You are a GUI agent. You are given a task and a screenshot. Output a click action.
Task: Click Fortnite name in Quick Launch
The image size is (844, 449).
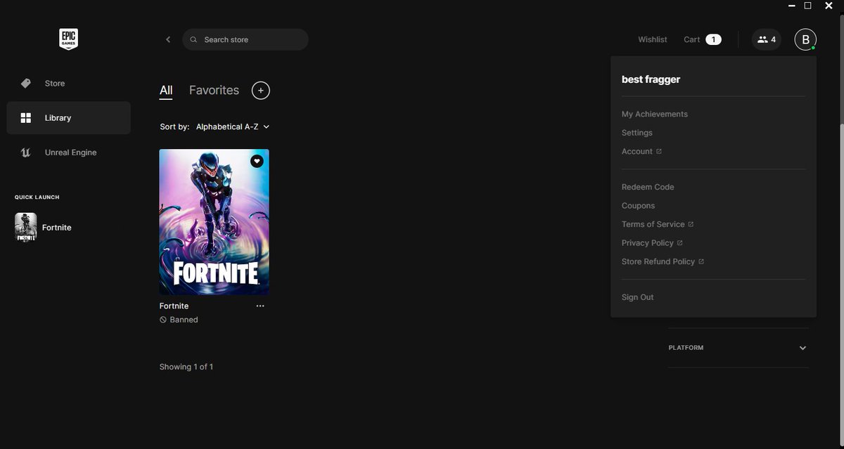pos(57,228)
